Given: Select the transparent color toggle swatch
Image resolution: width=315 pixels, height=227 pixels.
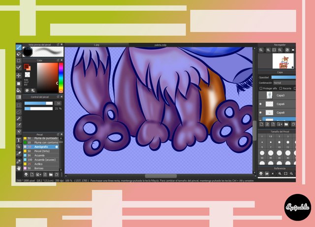Looking at the screenshot, I should (28, 75).
